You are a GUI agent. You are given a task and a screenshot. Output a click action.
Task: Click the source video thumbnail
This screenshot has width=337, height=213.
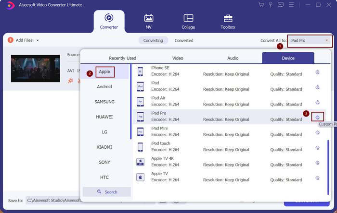36,68
